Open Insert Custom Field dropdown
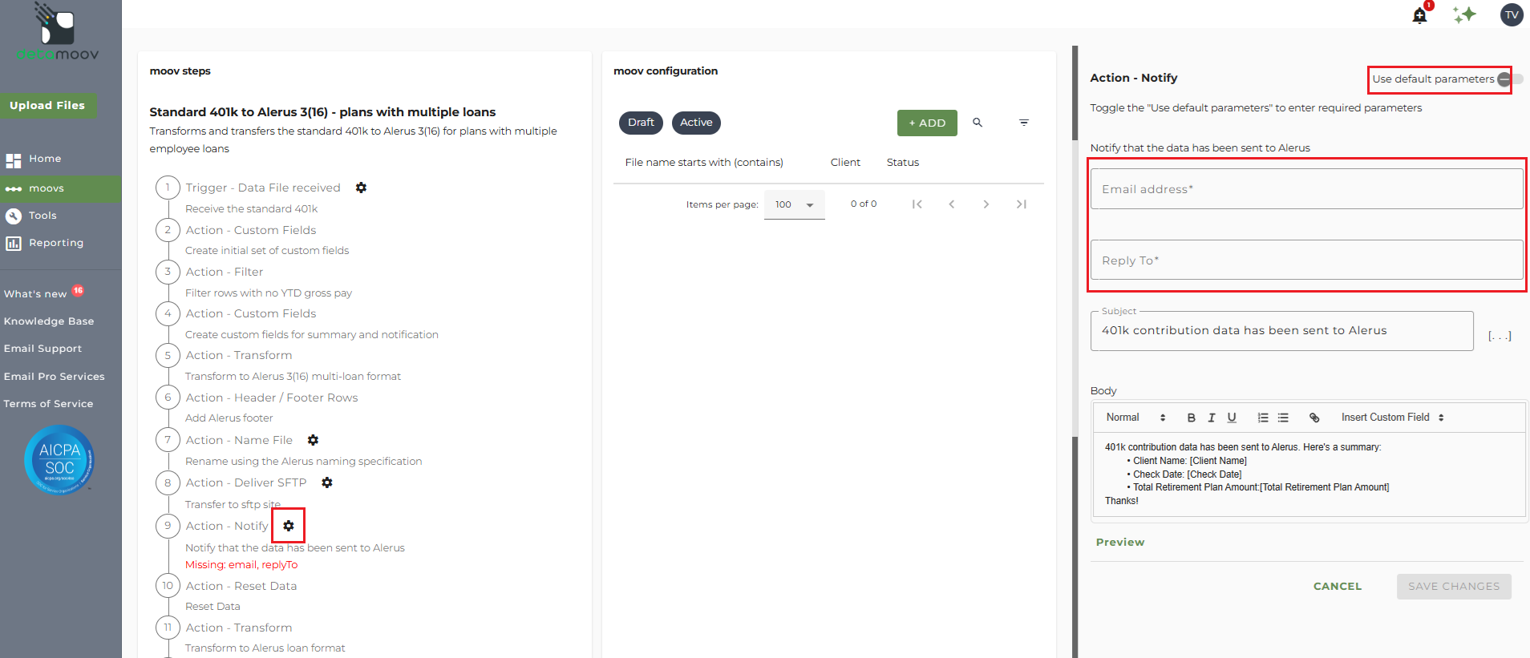Image resolution: width=1530 pixels, height=658 pixels. point(1393,418)
